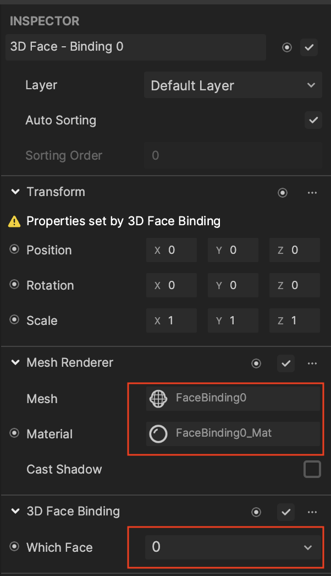Uncheck the Auto Sorting checkbox

tap(313, 120)
